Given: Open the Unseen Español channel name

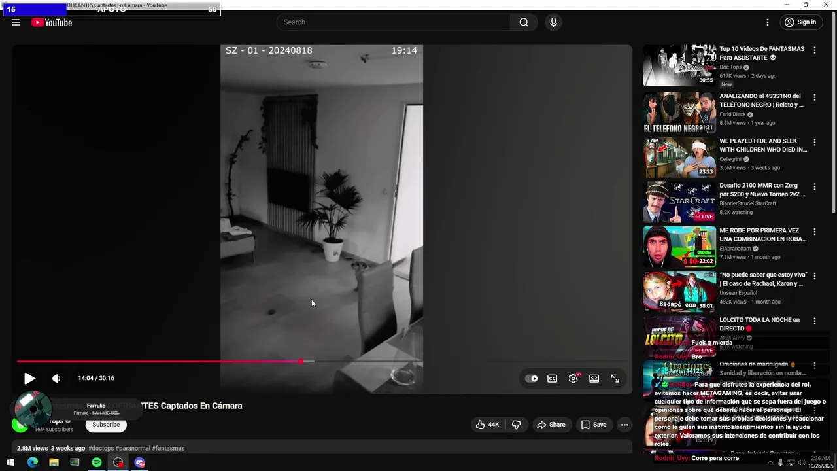Looking at the screenshot, I should pyautogui.click(x=738, y=293).
